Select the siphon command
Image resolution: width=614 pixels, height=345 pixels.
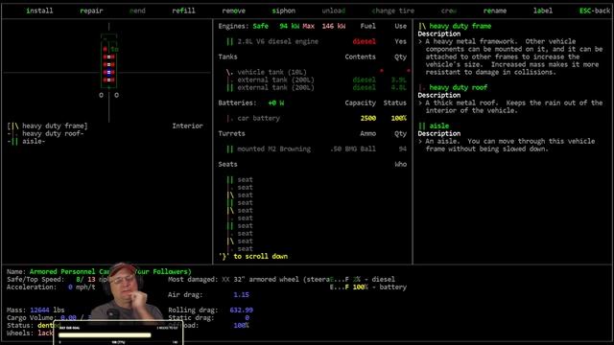click(284, 11)
